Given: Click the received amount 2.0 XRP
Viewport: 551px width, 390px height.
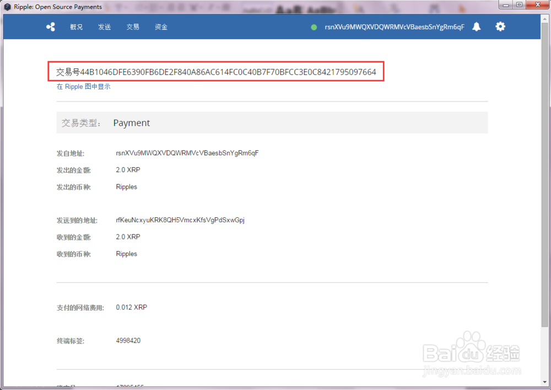Looking at the screenshot, I should (128, 237).
